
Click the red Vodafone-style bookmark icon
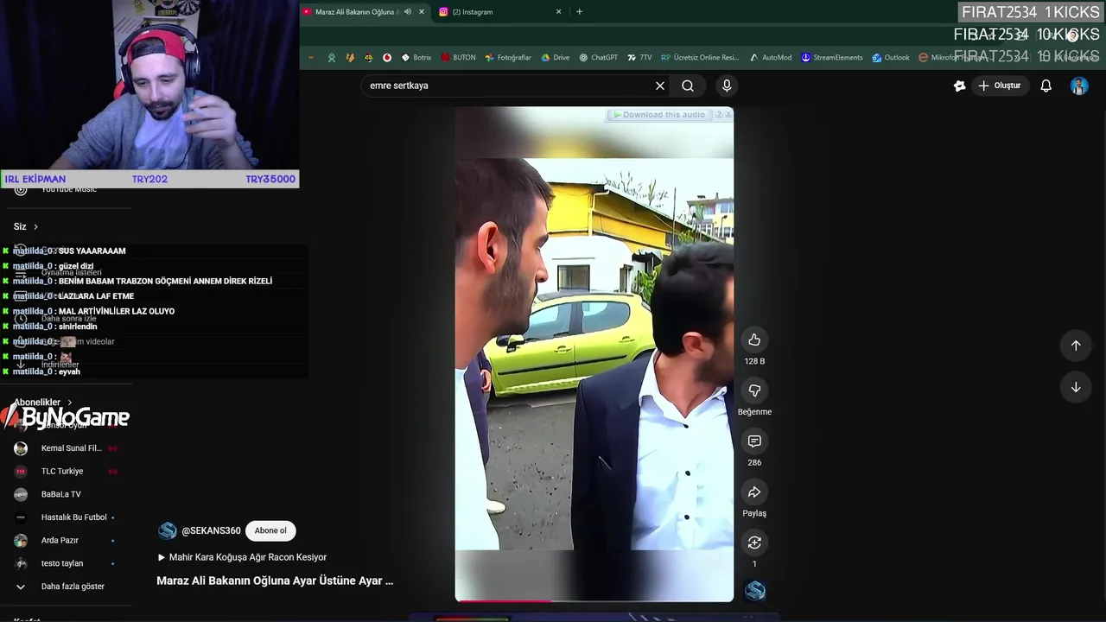[387, 58]
